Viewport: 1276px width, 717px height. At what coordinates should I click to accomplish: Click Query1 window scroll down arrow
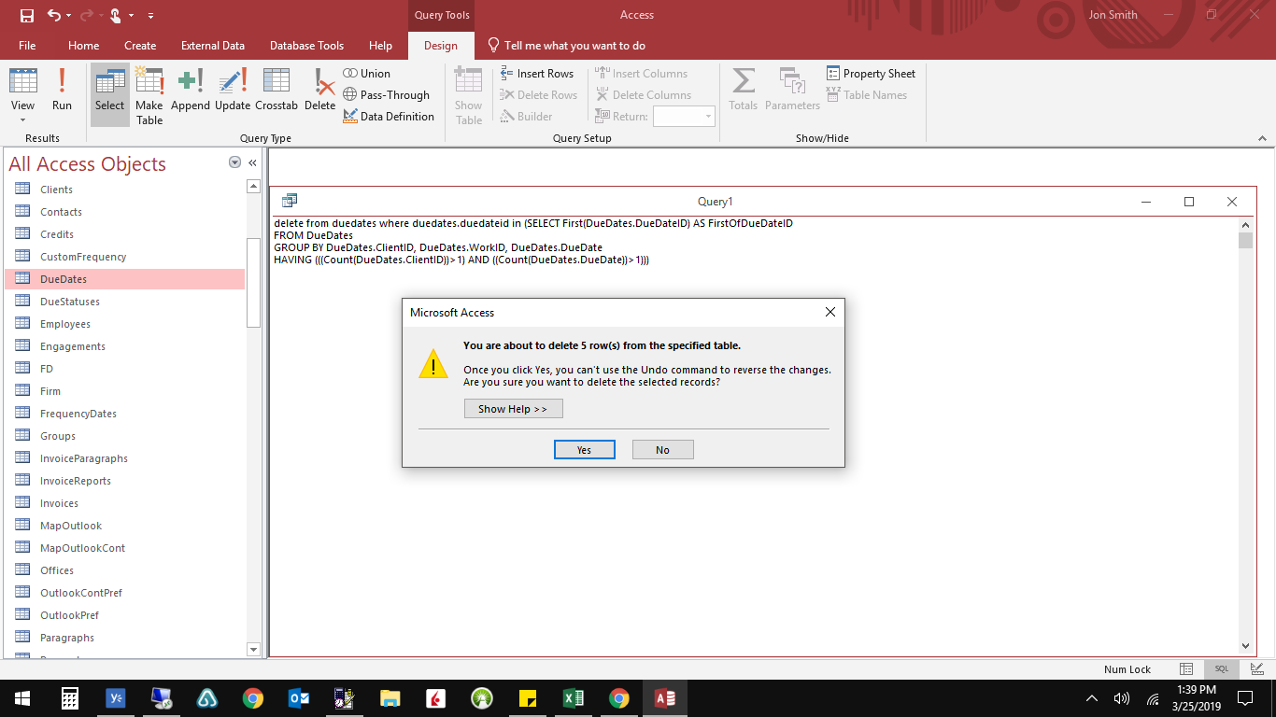click(x=1245, y=645)
